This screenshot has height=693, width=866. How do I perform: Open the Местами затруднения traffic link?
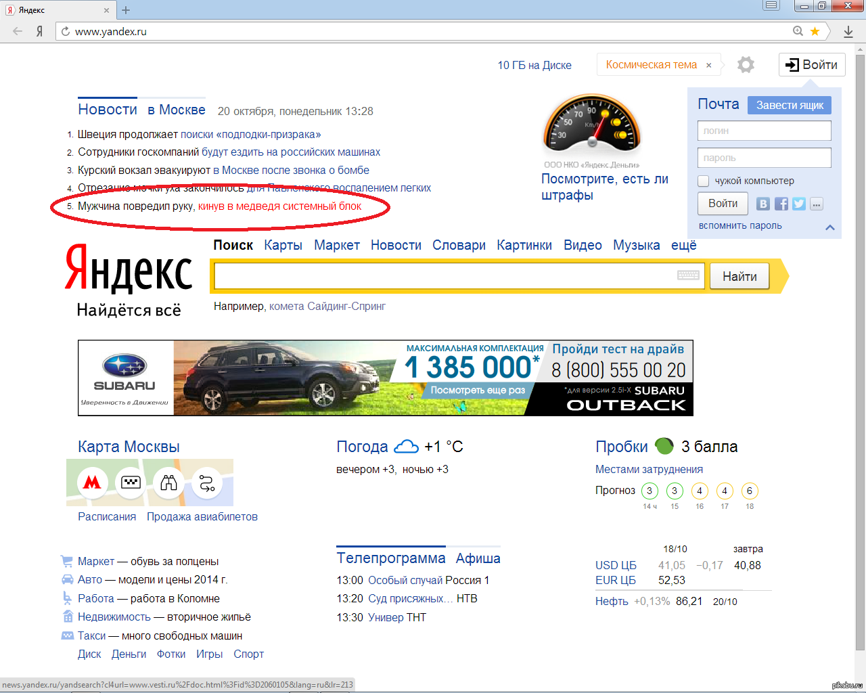point(649,469)
